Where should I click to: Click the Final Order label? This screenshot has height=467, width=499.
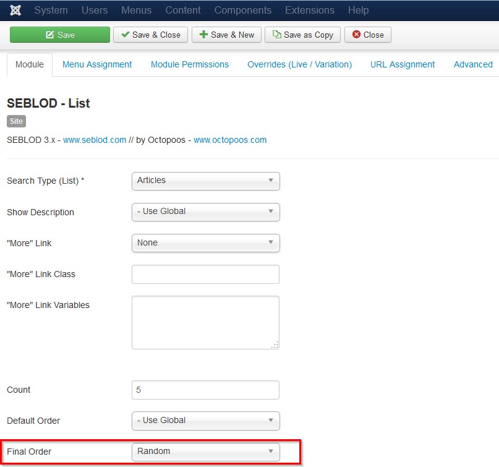tap(29, 452)
